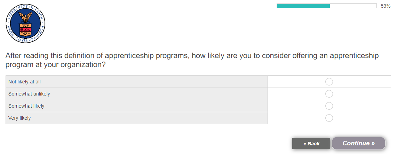Click the eagle emblem inside the seal

coord(25,17)
